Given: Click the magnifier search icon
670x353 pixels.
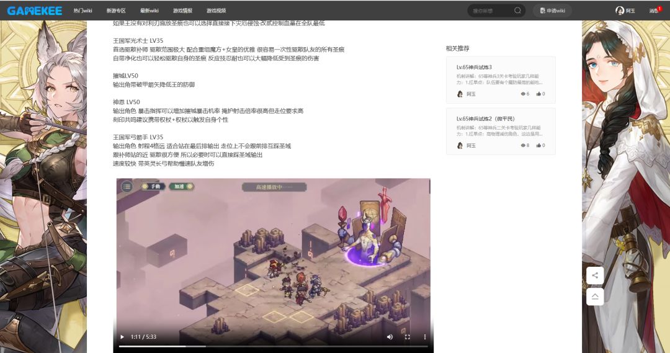Looking at the screenshot, I should pyautogui.click(x=517, y=11).
